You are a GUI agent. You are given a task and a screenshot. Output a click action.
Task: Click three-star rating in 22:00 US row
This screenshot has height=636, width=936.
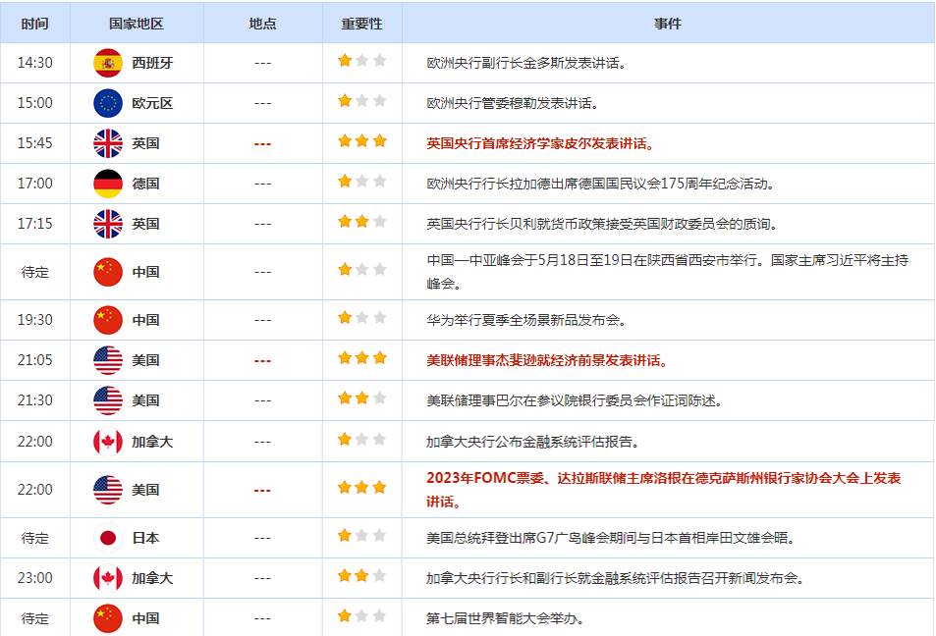click(361, 488)
